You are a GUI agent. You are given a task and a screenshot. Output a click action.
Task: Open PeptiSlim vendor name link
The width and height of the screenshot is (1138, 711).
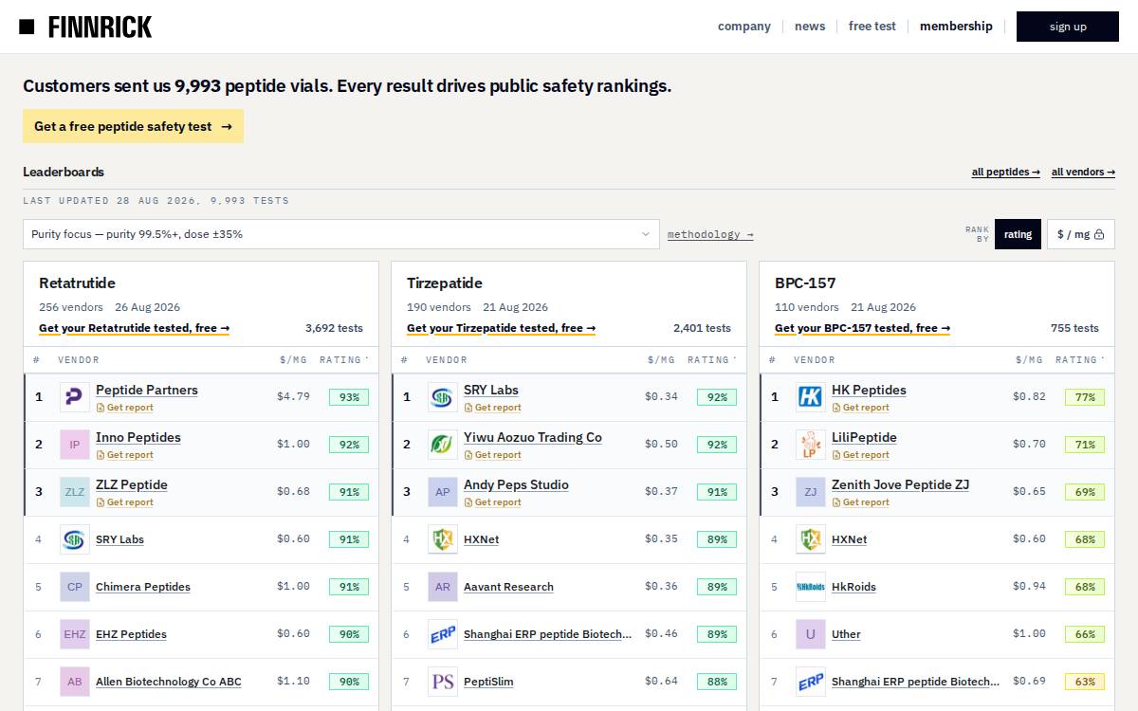coord(488,682)
